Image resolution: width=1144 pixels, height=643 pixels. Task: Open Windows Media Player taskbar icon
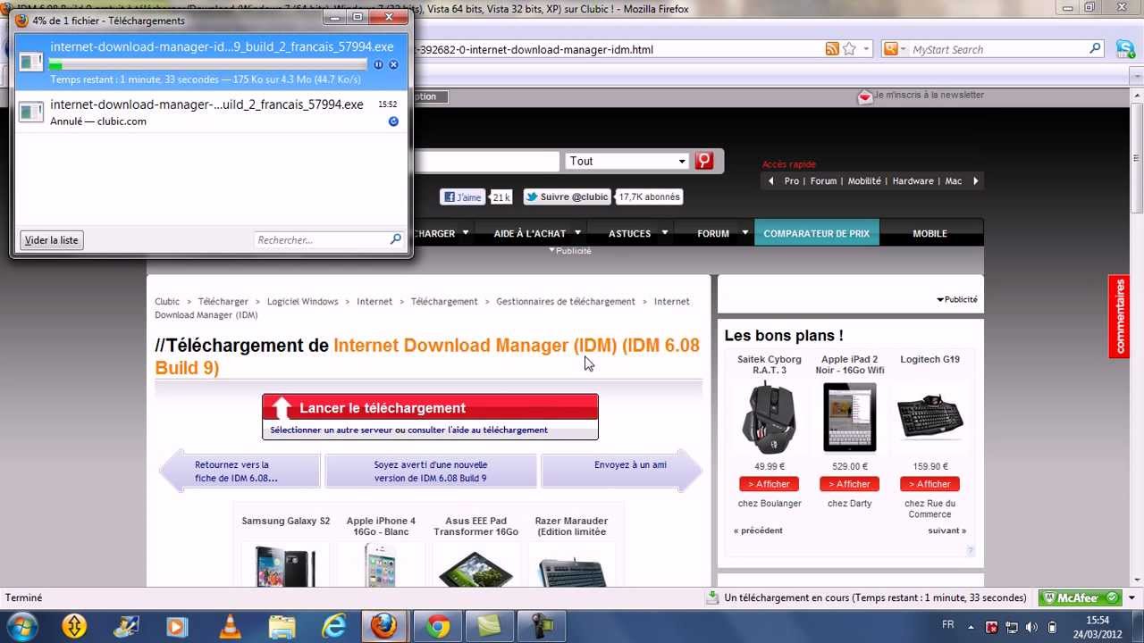(x=177, y=626)
